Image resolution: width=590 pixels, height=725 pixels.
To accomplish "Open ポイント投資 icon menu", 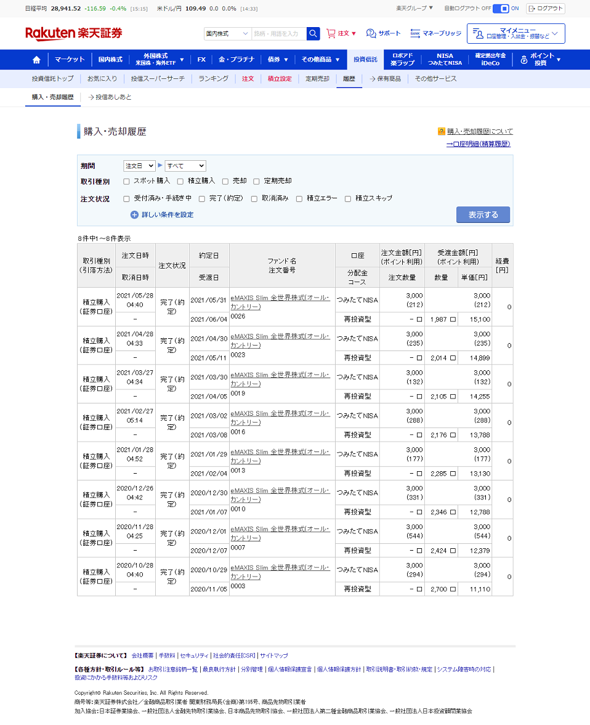I will (x=540, y=60).
